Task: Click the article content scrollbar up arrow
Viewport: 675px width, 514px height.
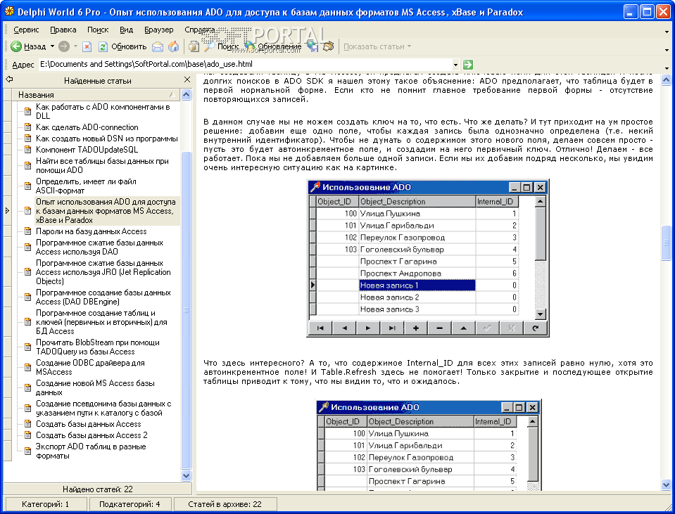Action: click(x=666, y=79)
